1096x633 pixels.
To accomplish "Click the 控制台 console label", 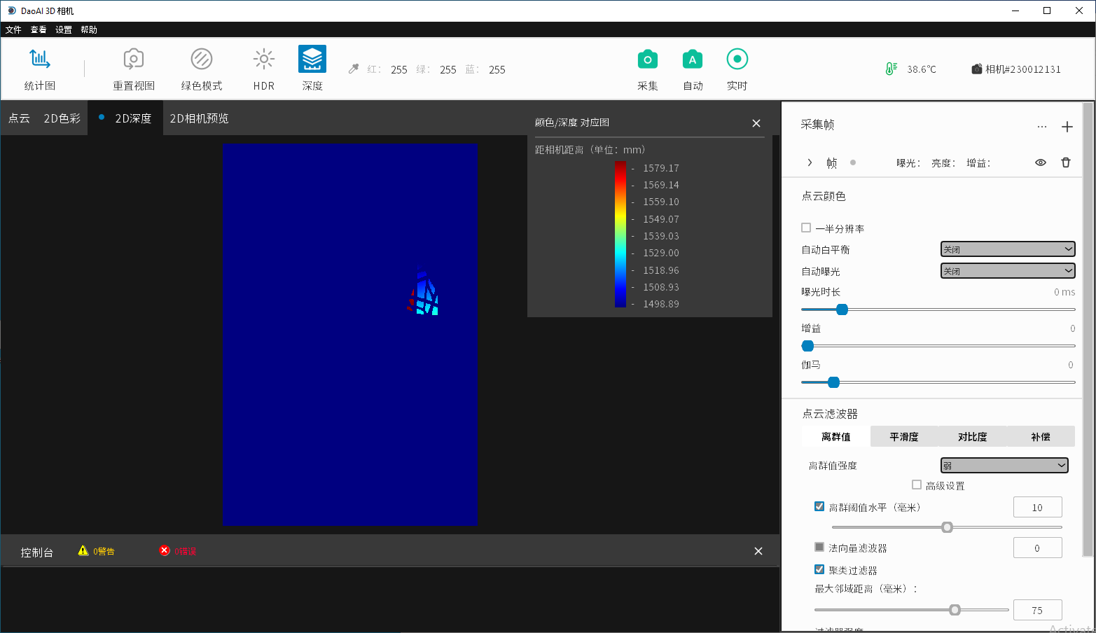I will 37,552.
